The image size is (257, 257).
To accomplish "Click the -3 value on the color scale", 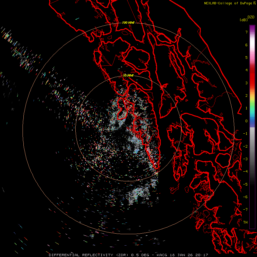I will [245, 159].
